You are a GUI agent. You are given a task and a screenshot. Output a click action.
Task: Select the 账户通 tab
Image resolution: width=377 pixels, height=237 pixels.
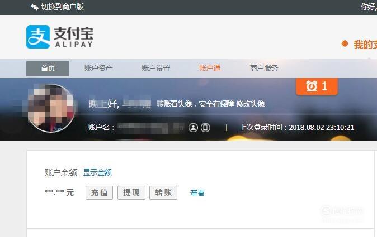(x=210, y=68)
